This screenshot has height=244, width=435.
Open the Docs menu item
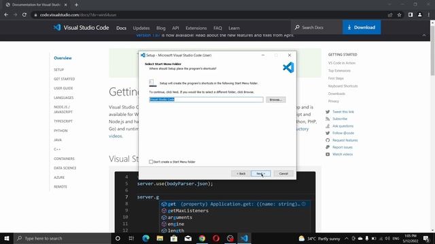click(x=121, y=28)
